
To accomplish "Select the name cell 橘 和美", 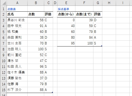I will [17, 32].
